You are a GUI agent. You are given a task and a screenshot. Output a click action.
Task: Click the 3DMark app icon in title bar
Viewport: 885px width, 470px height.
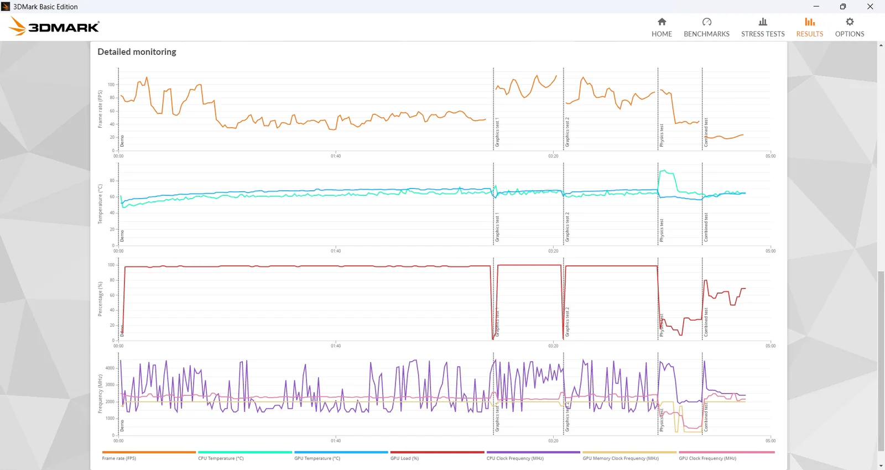(6, 7)
